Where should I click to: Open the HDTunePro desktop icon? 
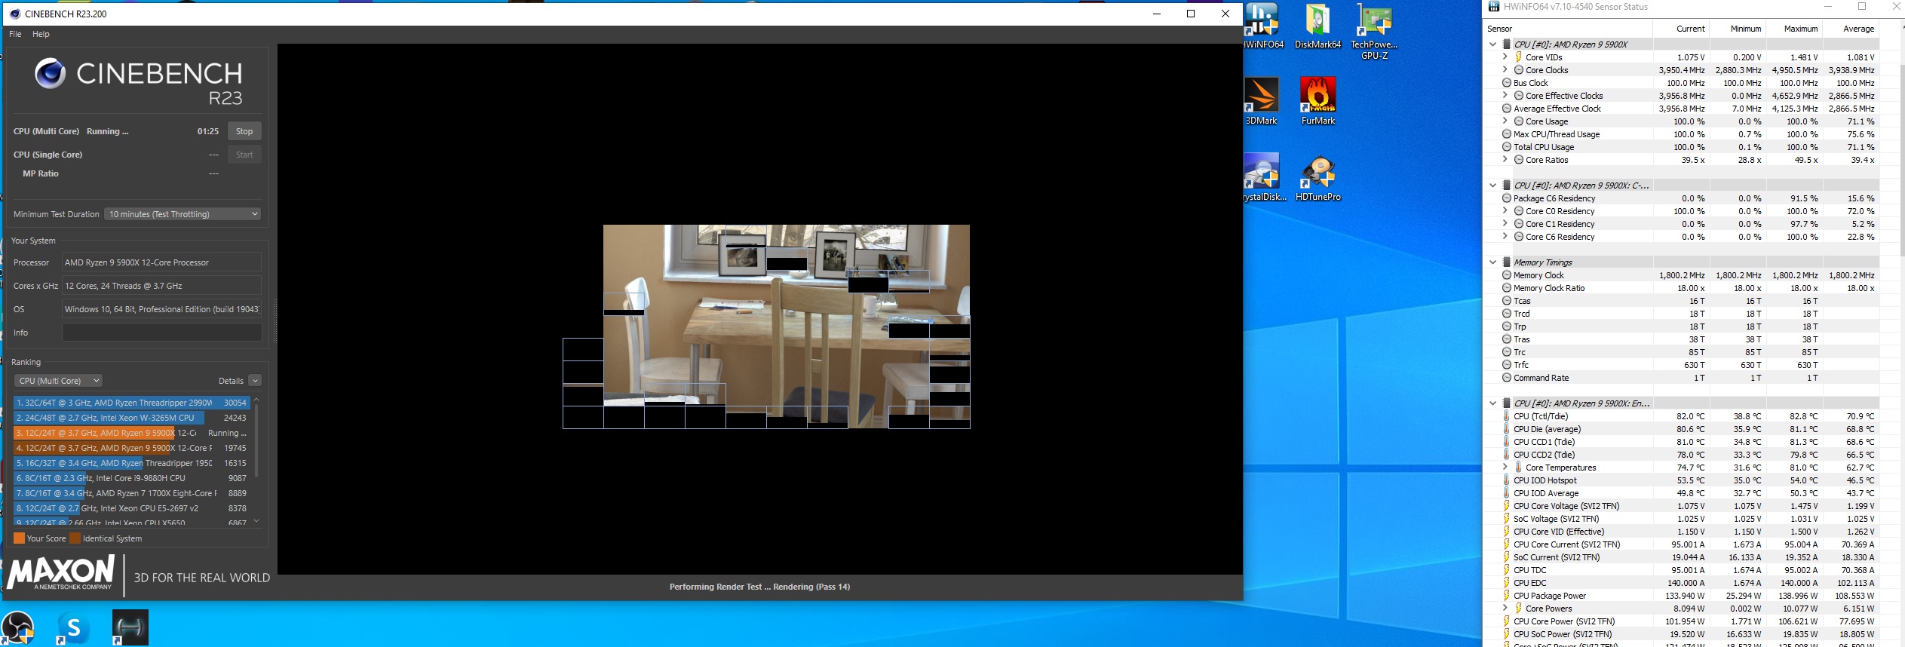(x=1318, y=177)
